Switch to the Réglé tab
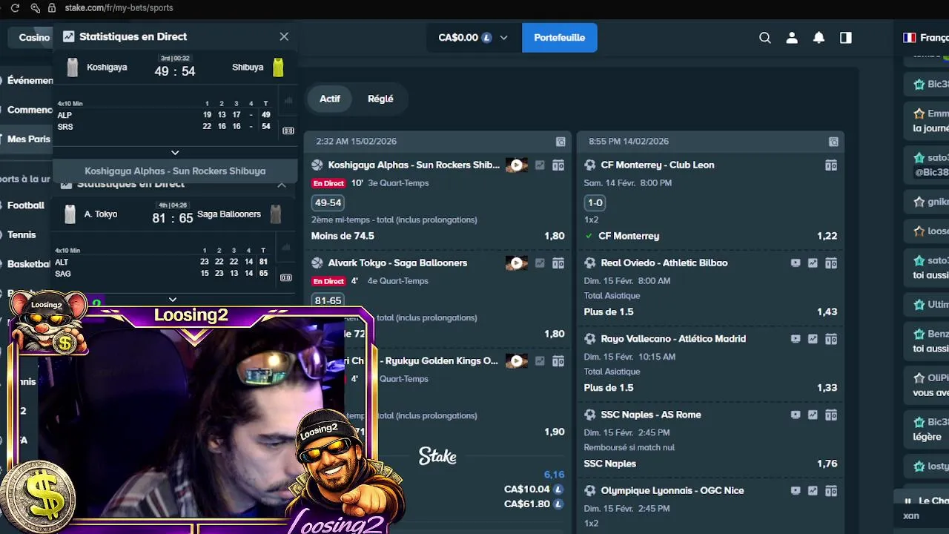The width and height of the screenshot is (949, 534). tap(380, 99)
